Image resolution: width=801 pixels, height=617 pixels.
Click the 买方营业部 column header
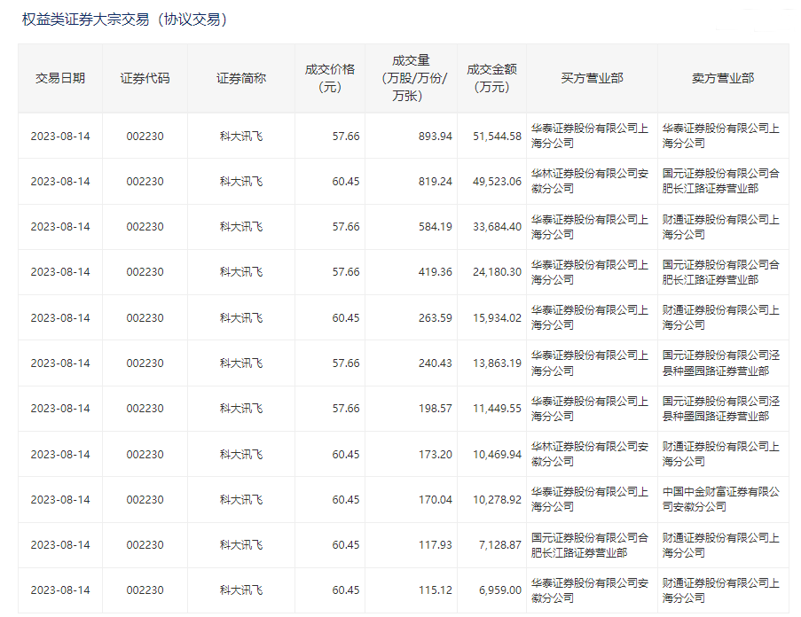(x=594, y=78)
